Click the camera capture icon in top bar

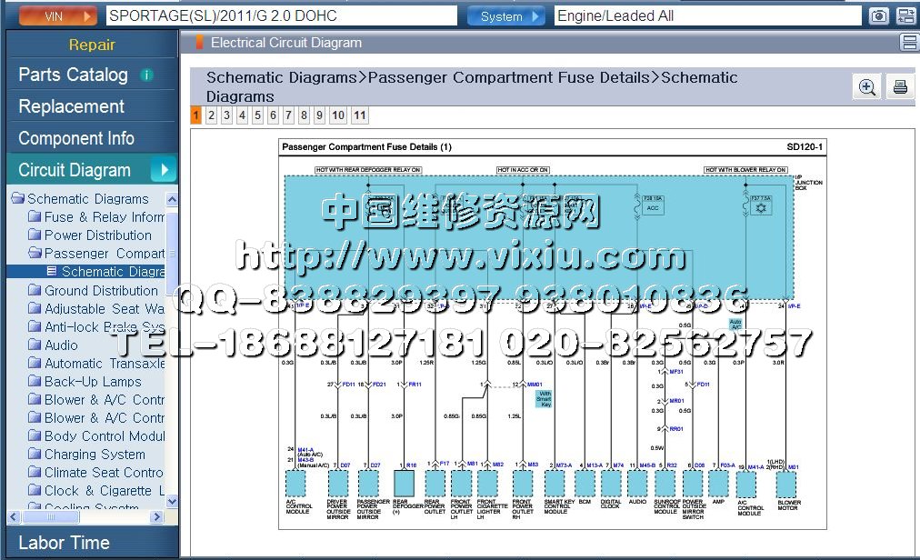(x=878, y=15)
